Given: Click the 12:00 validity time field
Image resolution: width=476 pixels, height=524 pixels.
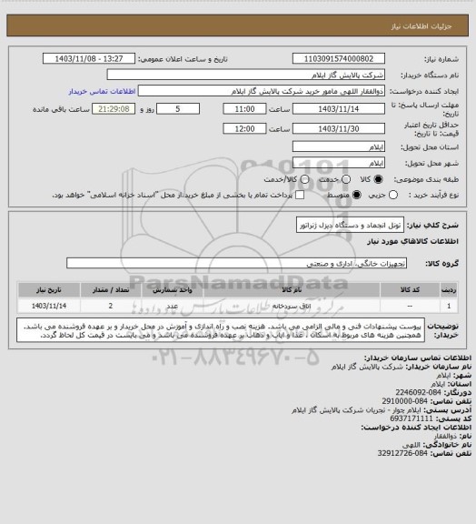Looking at the screenshot, I should pos(244,128).
